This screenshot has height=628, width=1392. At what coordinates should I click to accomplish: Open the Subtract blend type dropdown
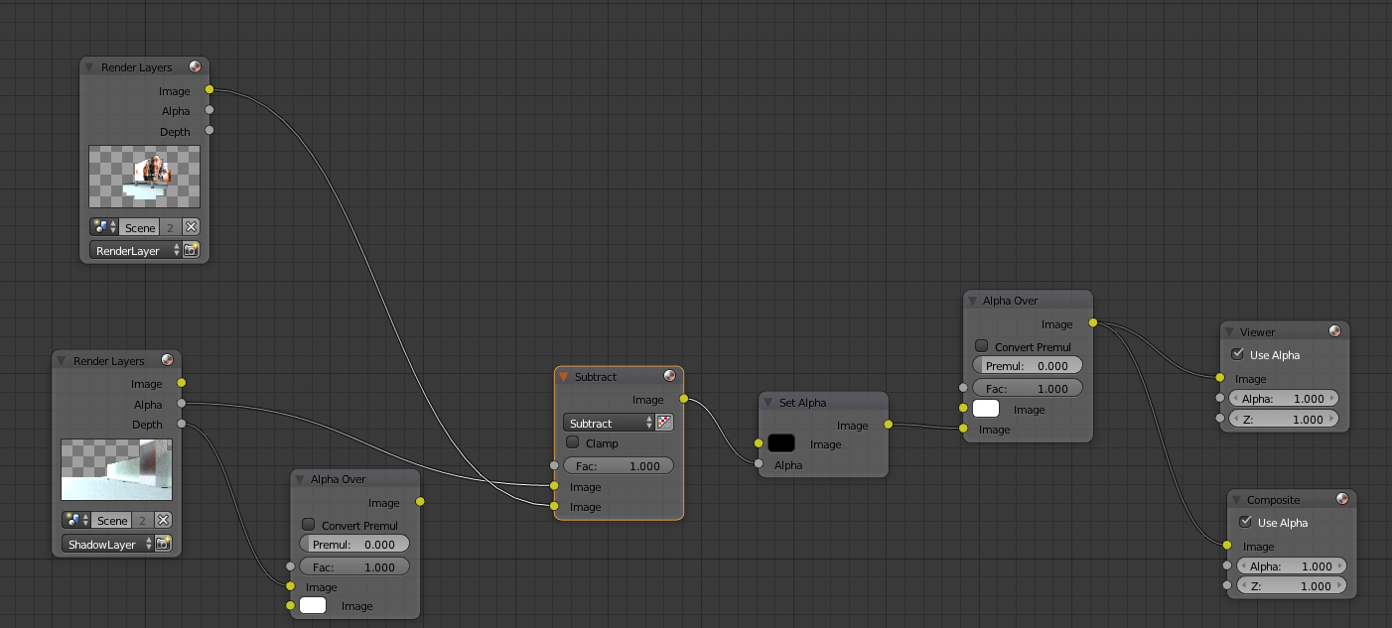[x=610, y=423]
